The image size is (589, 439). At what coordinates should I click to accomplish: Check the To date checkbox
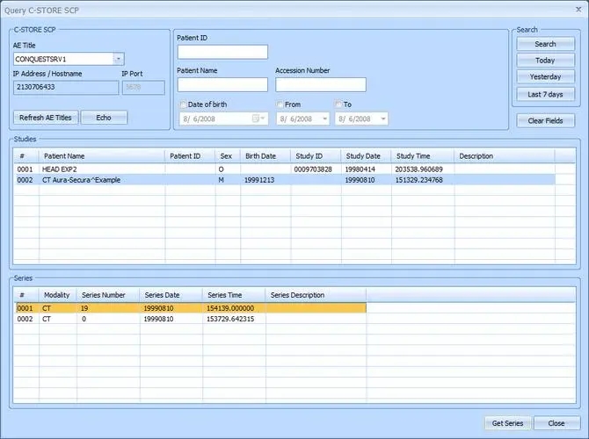338,104
